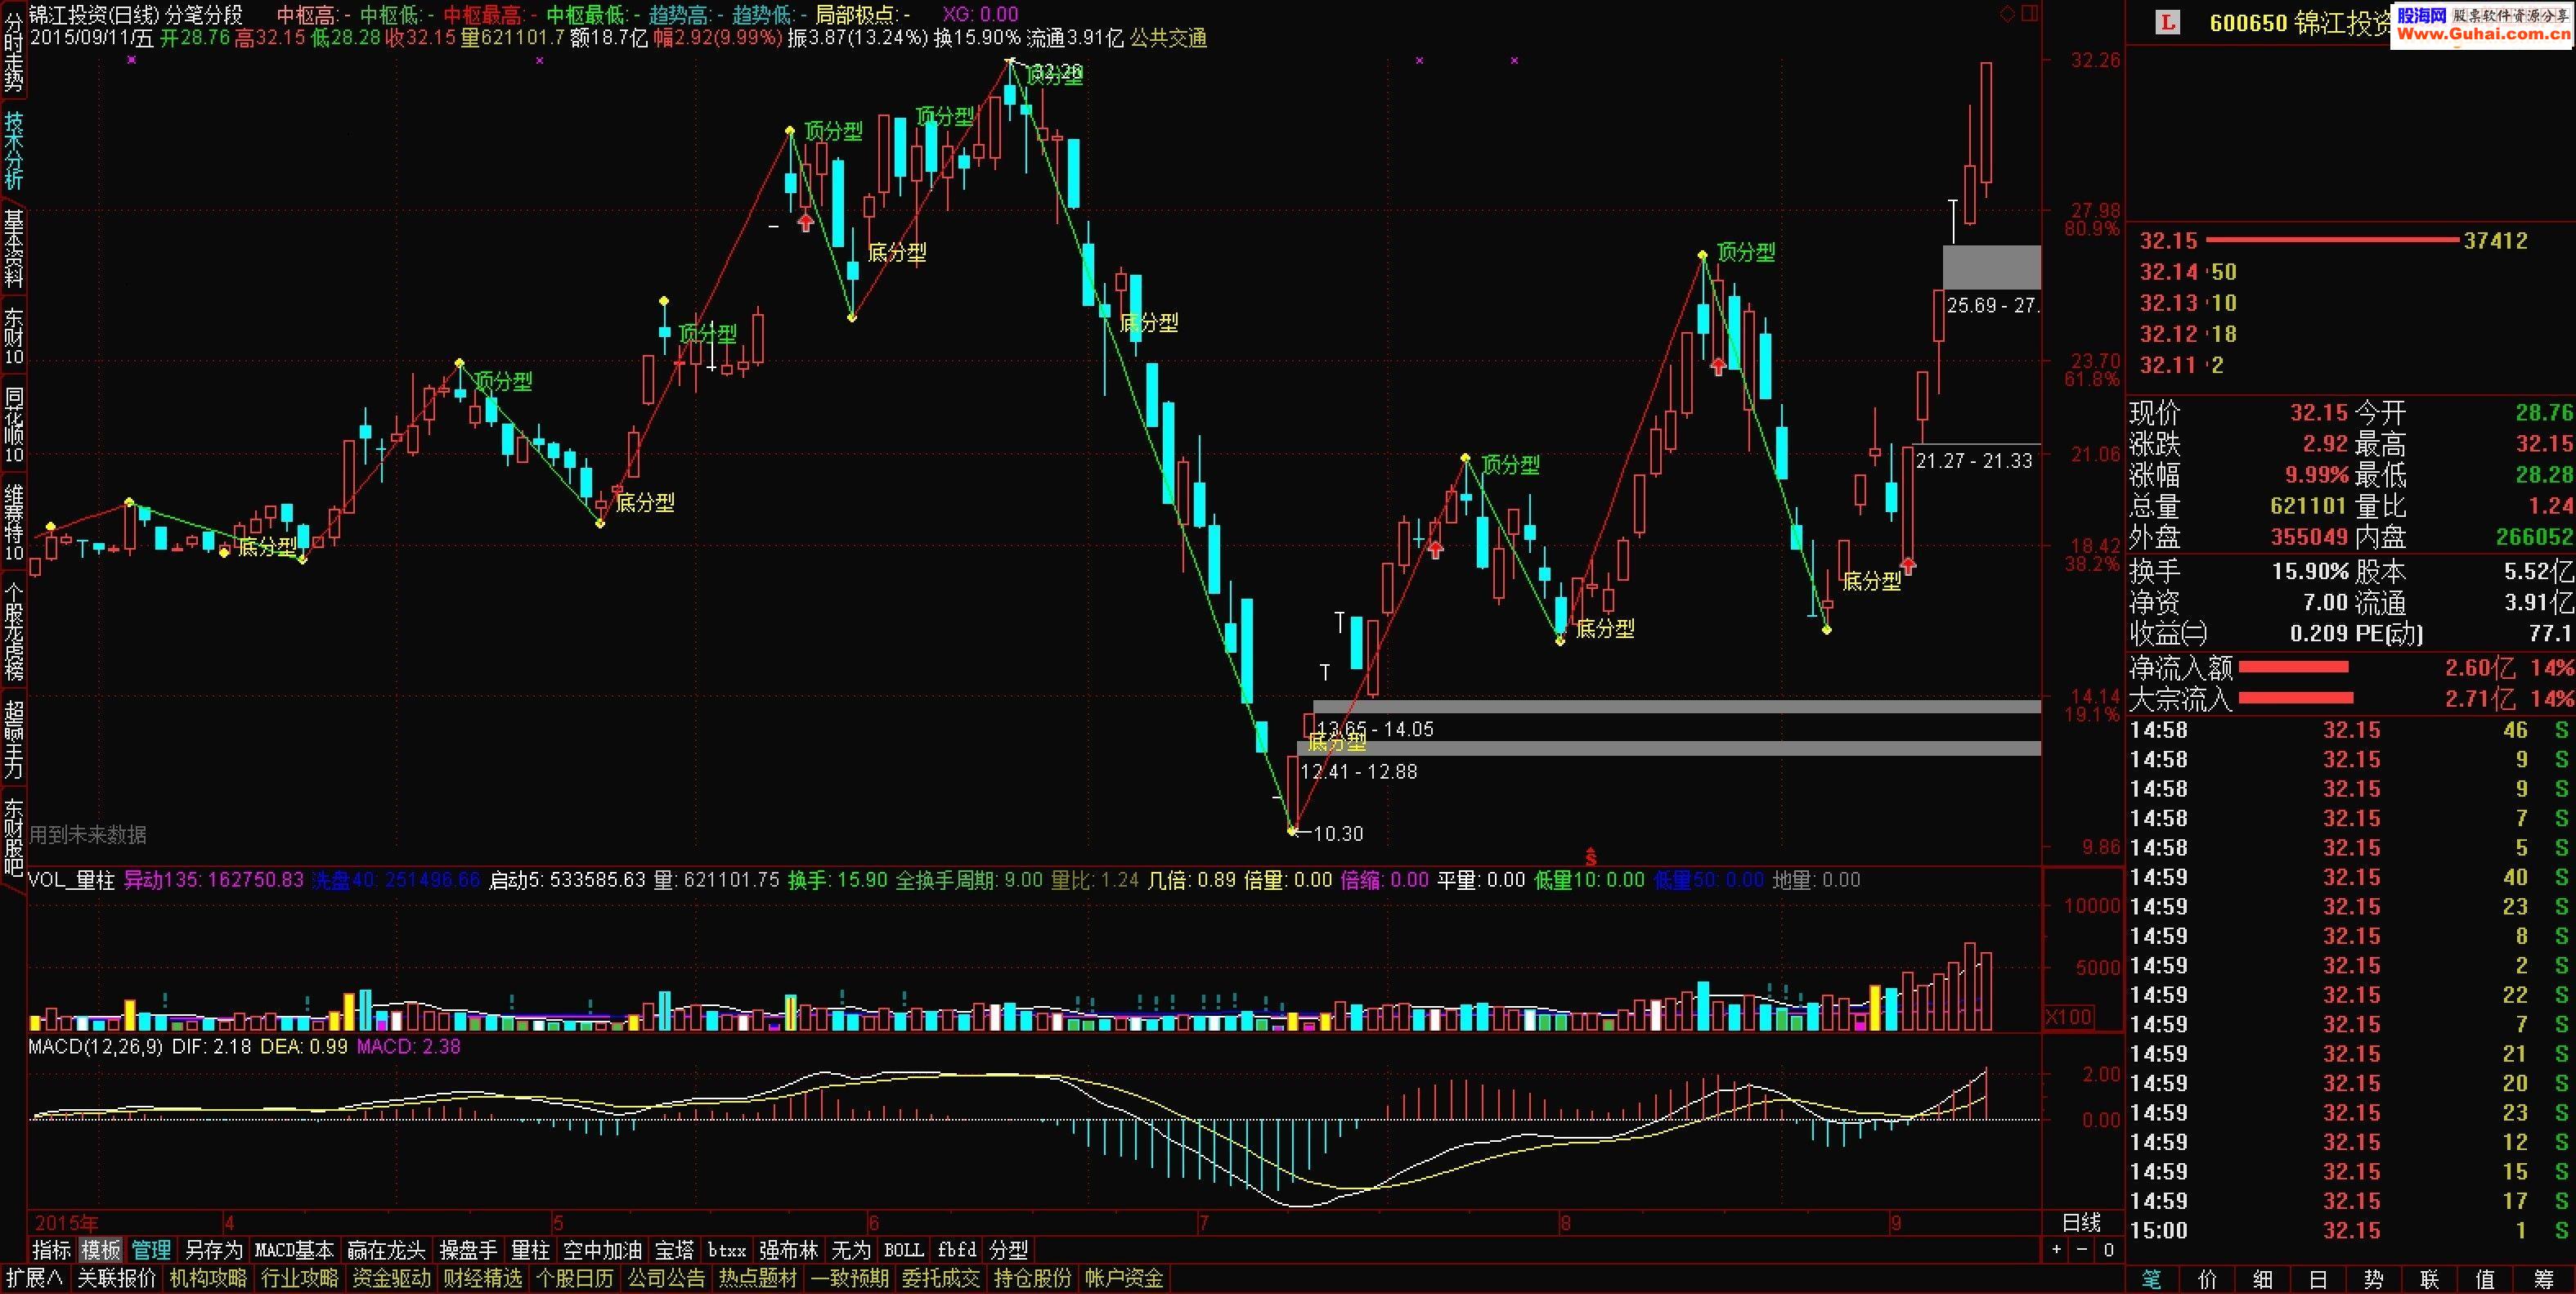Apply the 分型 template
The image size is (2576, 1294).
tap(1008, 1250)
